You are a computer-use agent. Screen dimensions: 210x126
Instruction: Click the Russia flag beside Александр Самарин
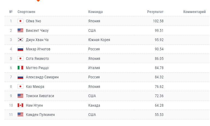[x=20, y=77]
